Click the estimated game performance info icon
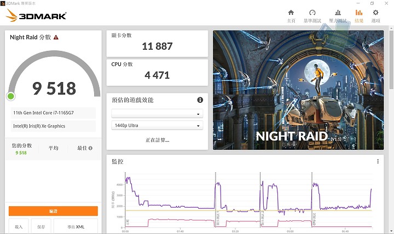This screenshot has width=394, height=234. [x=200, y=100]
